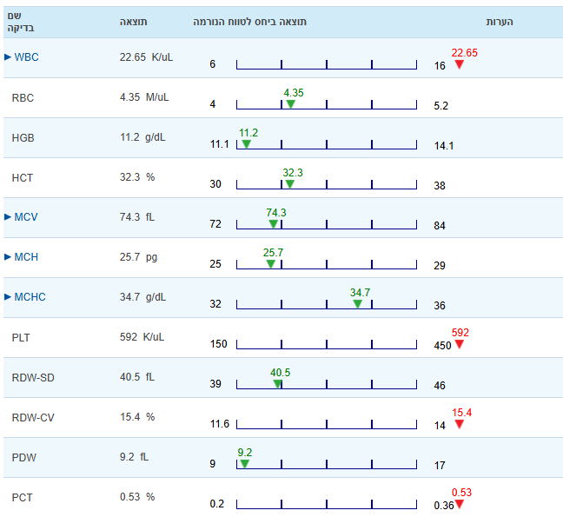Click the red RDW-CV out-of-range marker
This screenshot has width=563, height=517.
pos(460,424)
